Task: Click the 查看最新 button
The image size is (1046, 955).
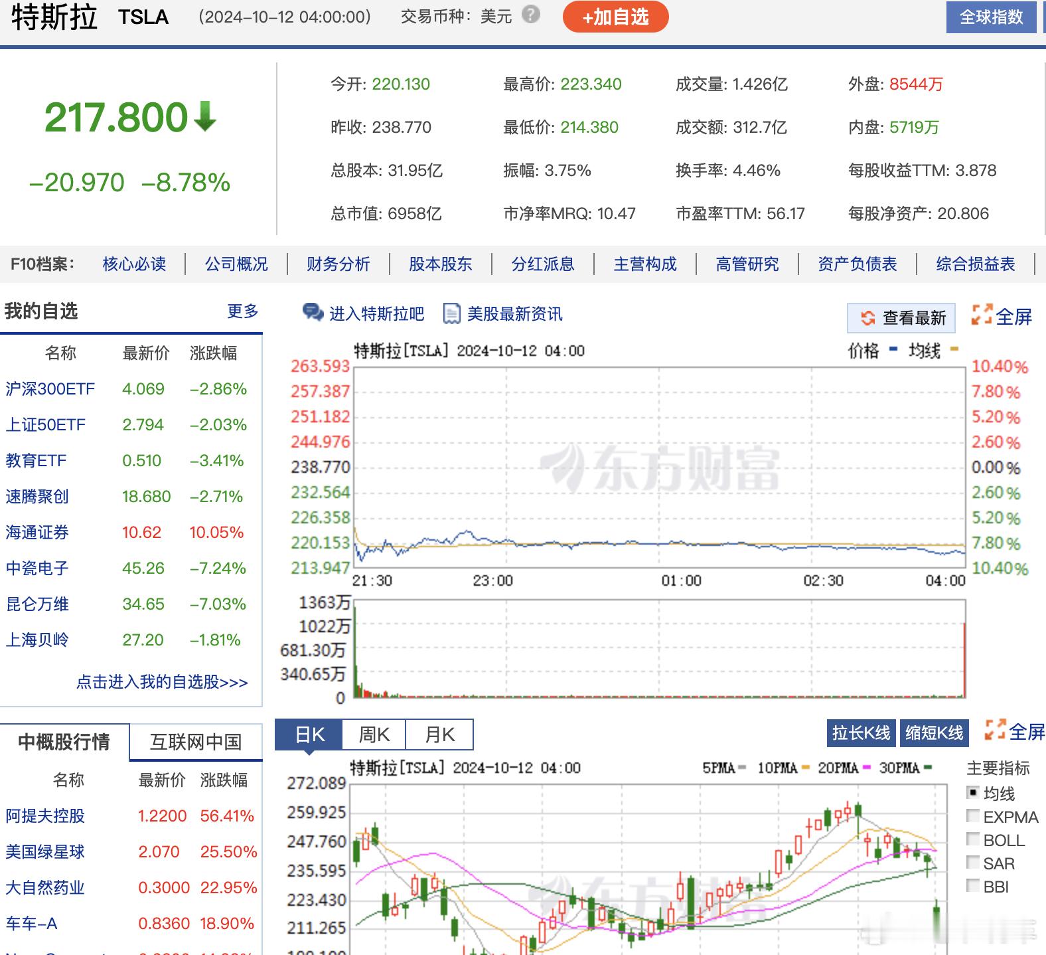Action: (901, 318)
